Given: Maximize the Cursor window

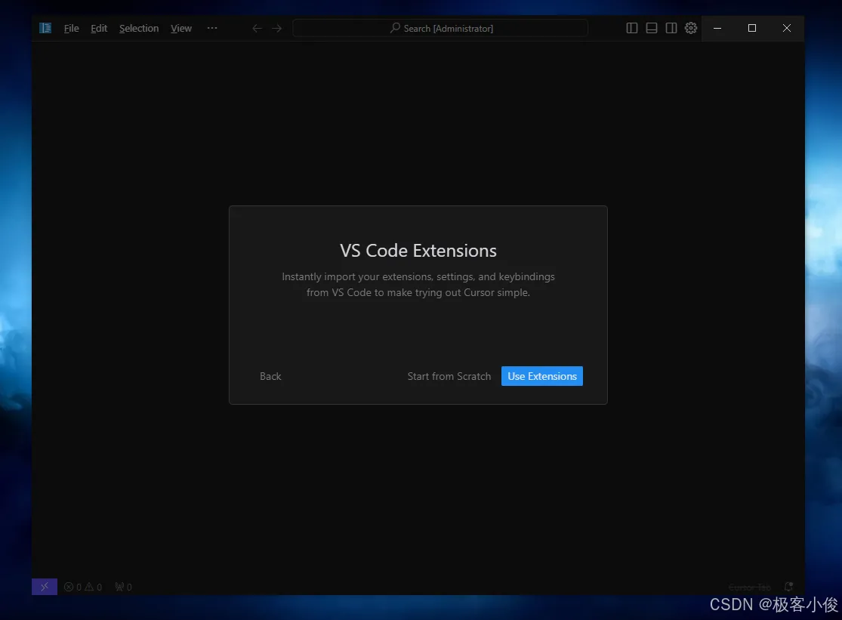Looking at the screenshot, I should click(x=752, y=28).
